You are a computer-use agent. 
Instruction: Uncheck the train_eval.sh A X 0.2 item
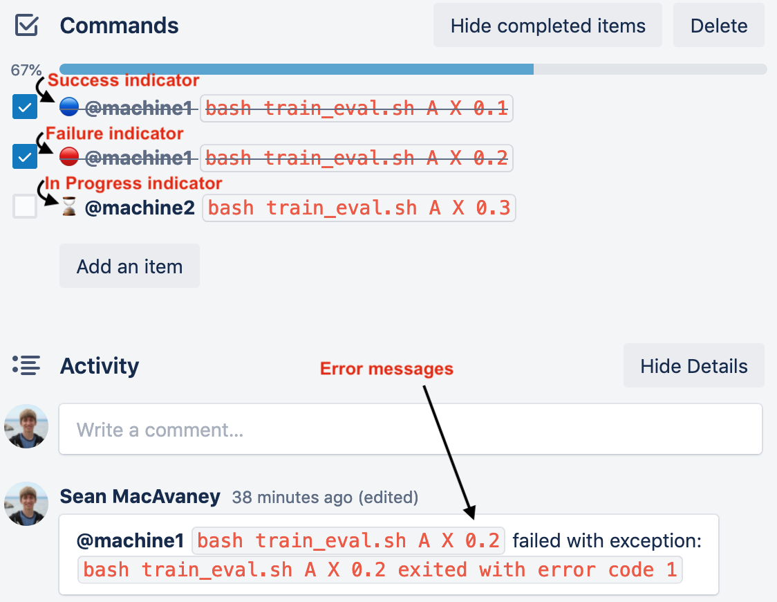25,156
